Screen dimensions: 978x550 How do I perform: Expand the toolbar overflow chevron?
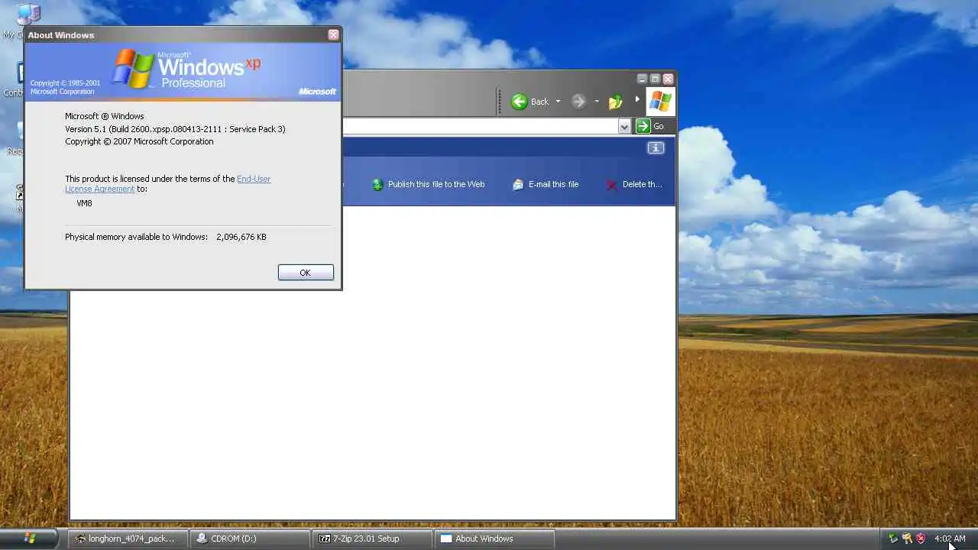pos(637,99)
